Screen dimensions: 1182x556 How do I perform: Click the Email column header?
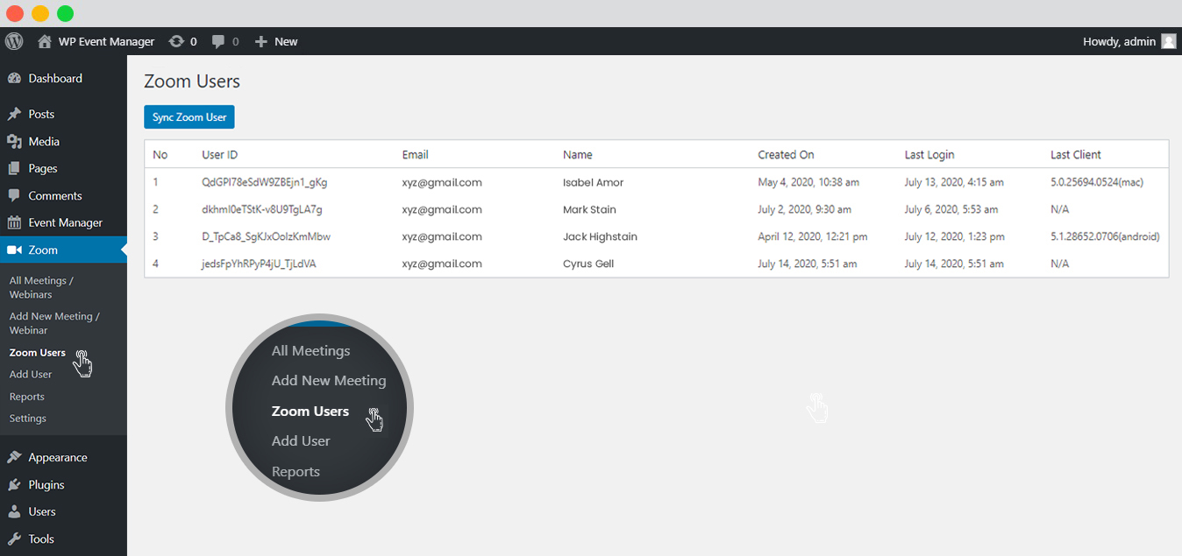pyautogui.click(x=416, y=155)
